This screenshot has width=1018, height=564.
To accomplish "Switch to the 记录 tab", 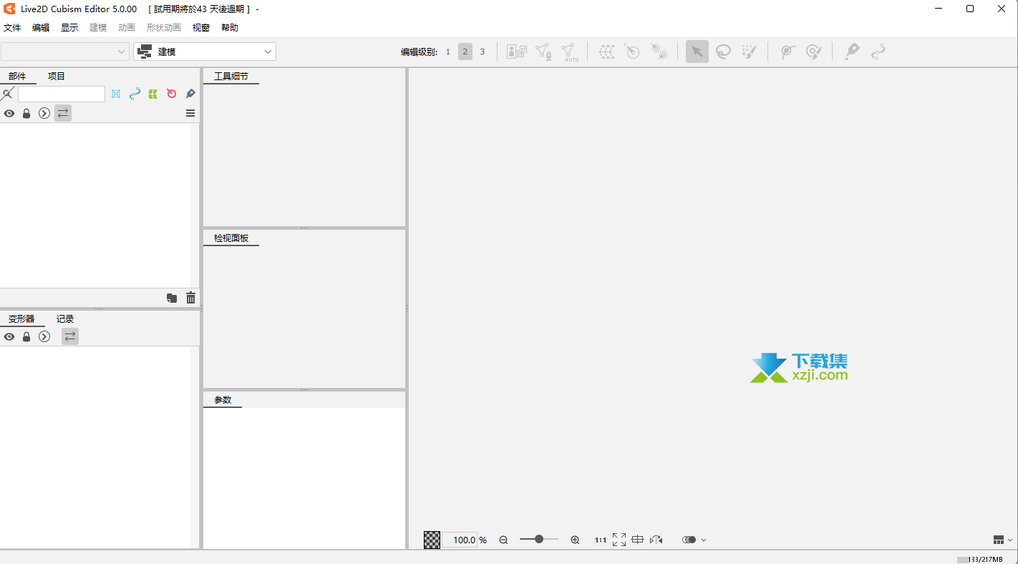I will tap(65, 319).
